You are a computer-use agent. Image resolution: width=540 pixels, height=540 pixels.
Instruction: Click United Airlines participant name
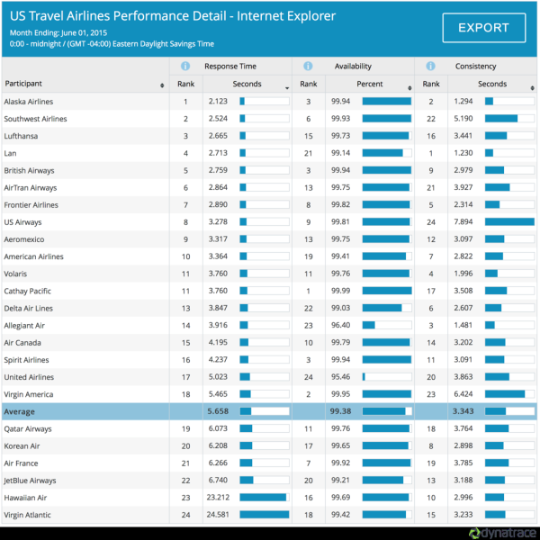click(x=29, y=377)
